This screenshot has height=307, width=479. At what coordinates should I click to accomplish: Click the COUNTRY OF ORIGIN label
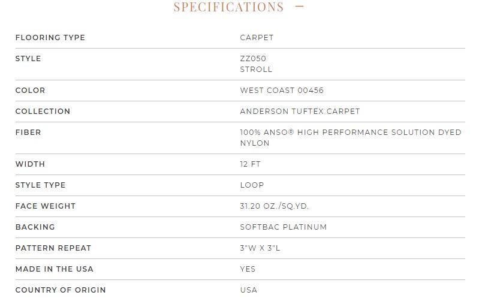[x=61, y=290]
